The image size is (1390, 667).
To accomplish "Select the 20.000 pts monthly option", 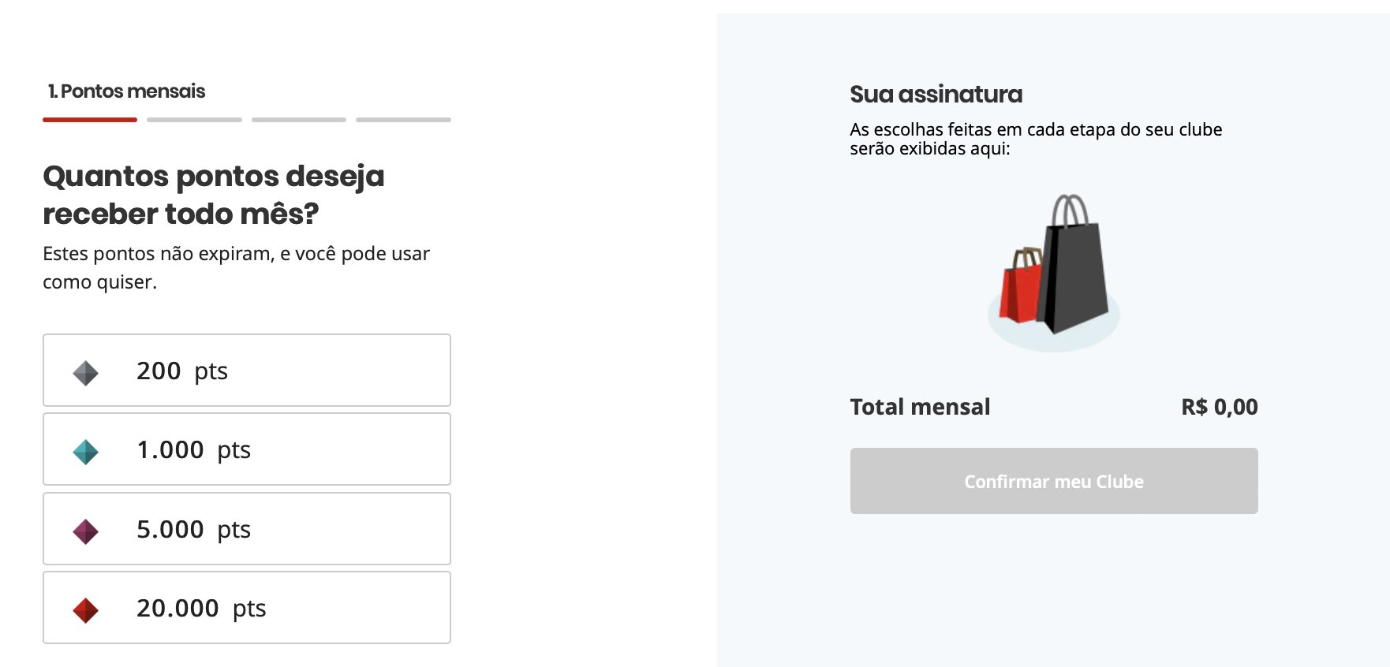I will click(247, 608).
